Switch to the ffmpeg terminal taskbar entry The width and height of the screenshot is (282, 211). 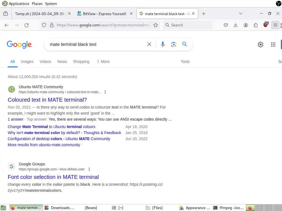pos(228,208)
